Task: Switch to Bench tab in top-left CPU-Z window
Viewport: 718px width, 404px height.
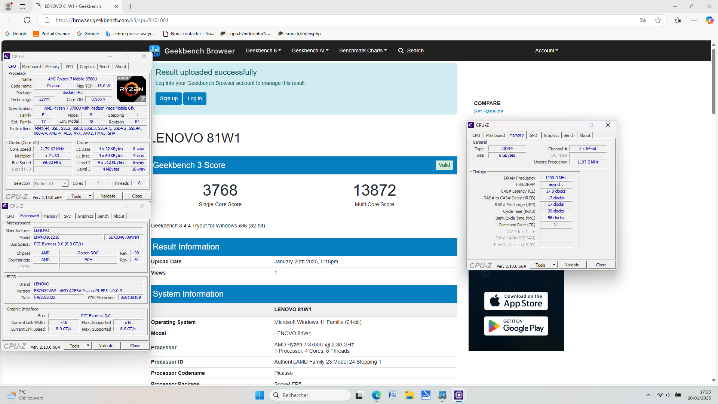Action: point(105,67)
